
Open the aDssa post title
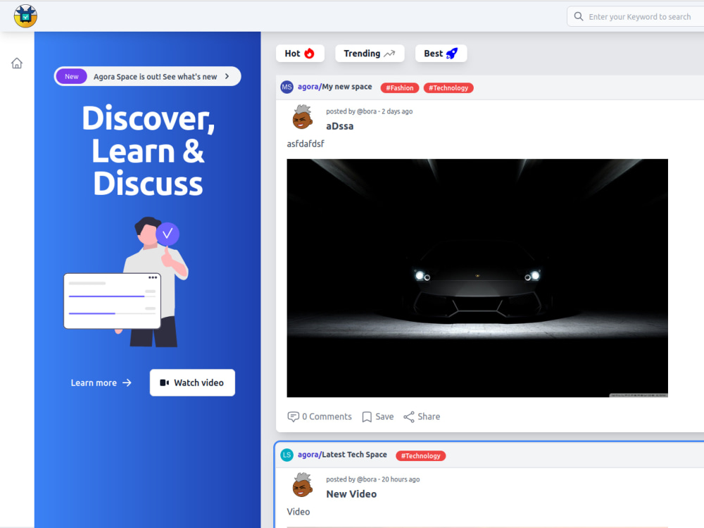pyautogui.click(x=340, y=126)
